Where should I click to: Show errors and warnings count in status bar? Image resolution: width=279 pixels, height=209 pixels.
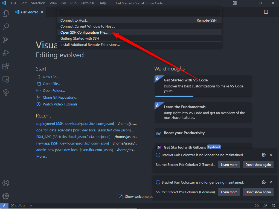point(18,206)
